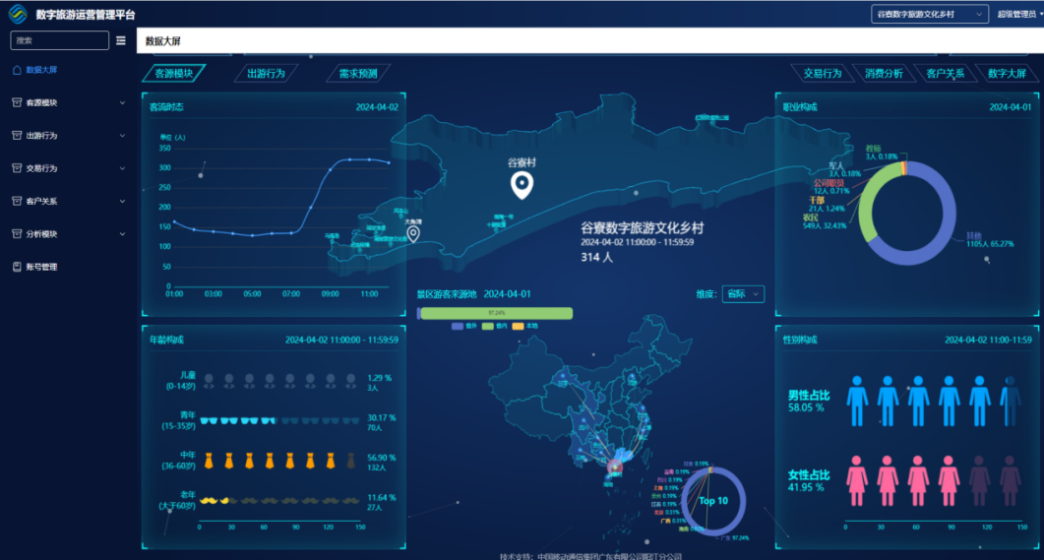This screenshot has height=560, width=1044.
Task: Click the hamburger menu collapse icon
Action: pyautogui.click(x=121, y=41)
